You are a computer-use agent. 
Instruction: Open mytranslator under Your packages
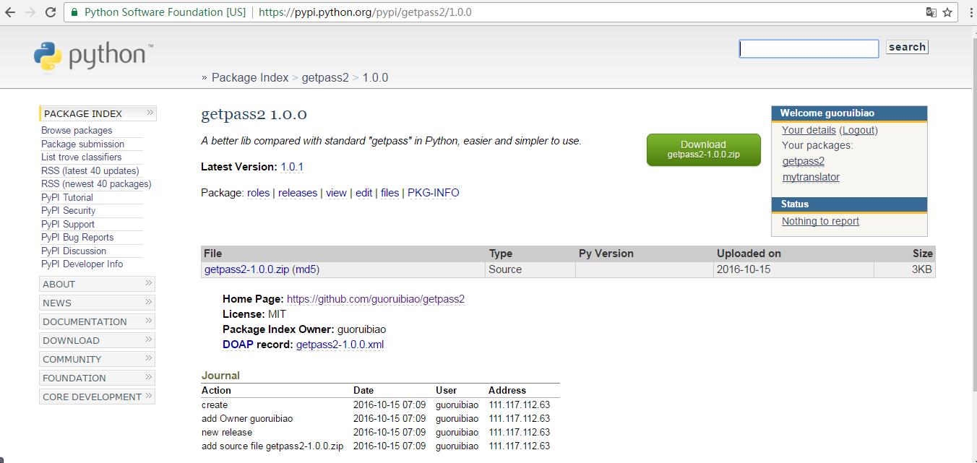click(811, 177)
